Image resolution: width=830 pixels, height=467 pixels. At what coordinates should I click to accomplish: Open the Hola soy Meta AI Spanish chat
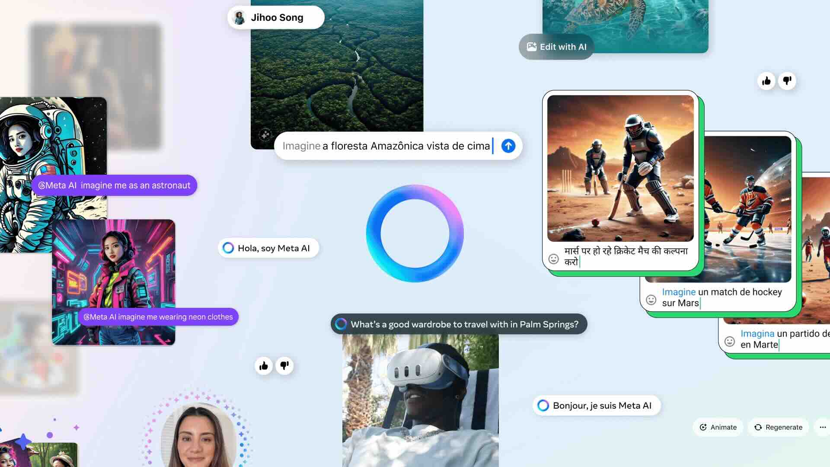point(268,248)
